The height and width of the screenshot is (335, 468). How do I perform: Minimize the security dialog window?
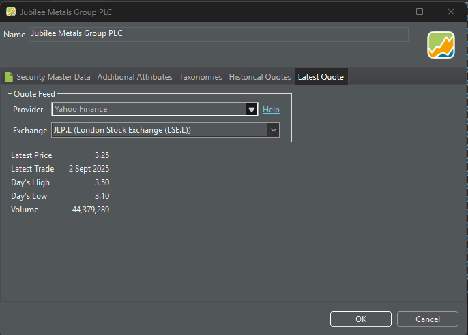coord(388,12)
